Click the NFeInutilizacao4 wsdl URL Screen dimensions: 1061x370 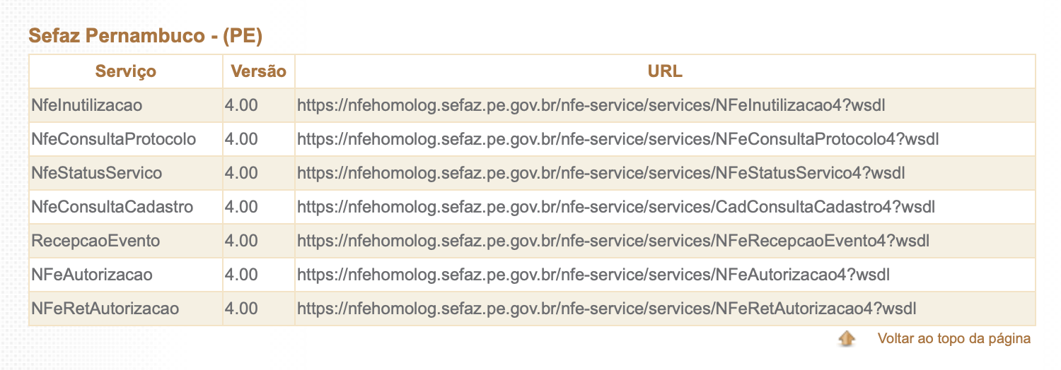591,105
